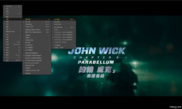This screenshot has width=182, height=109.
Task: Choose the close entry with shortcut F4
Action: tap(13, 14)
